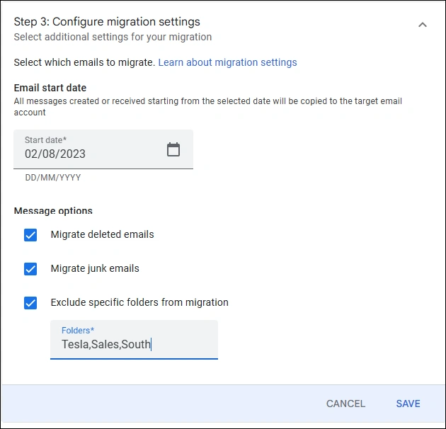Click the Step 3 Configure migration settings heading
The width and height of the screenshot is (446, 429).
pos(107,22)
